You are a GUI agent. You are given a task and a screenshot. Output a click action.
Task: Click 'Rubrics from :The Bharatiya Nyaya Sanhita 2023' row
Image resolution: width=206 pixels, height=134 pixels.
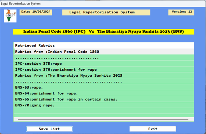point(104,76)
